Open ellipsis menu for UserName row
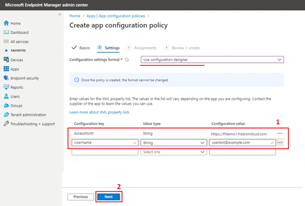305x206 pixels. 280,143
